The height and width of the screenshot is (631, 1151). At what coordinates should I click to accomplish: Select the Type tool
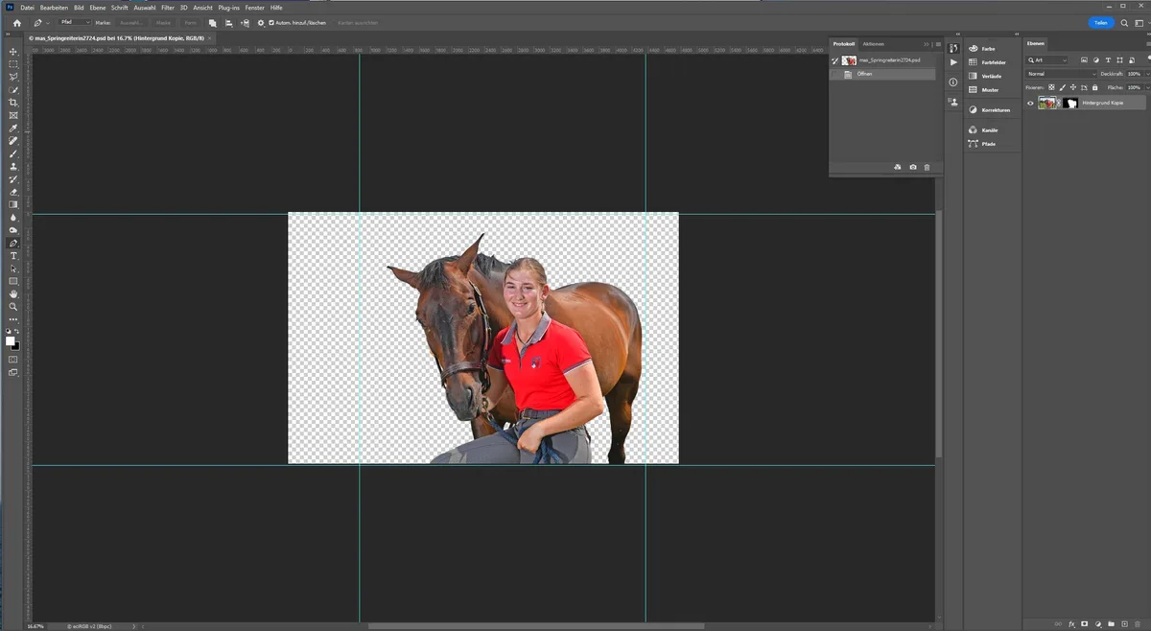[13, 256]
